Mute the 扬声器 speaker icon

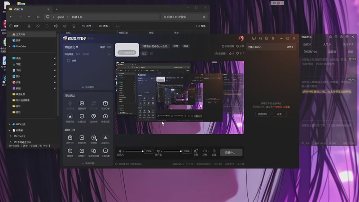point(158,151)
